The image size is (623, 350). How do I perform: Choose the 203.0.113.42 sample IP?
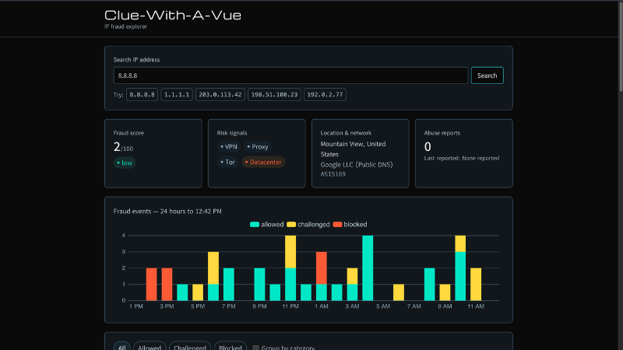click(x=220, y=94)
